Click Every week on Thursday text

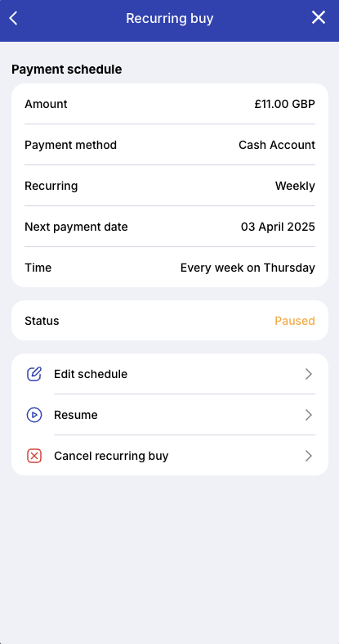[248, 268]
